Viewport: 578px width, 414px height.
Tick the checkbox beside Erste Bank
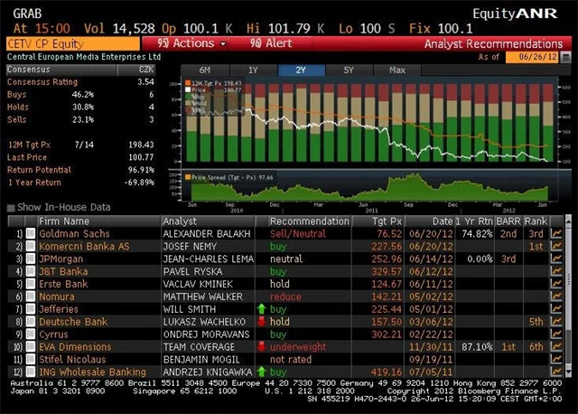click(31, 284)
